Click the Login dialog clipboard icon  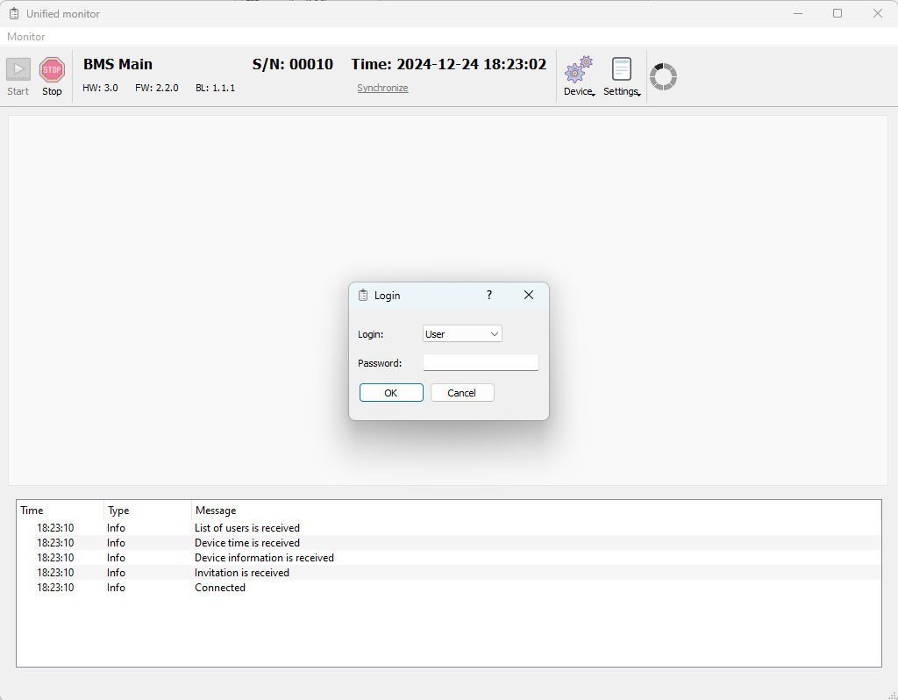point(363,296)
